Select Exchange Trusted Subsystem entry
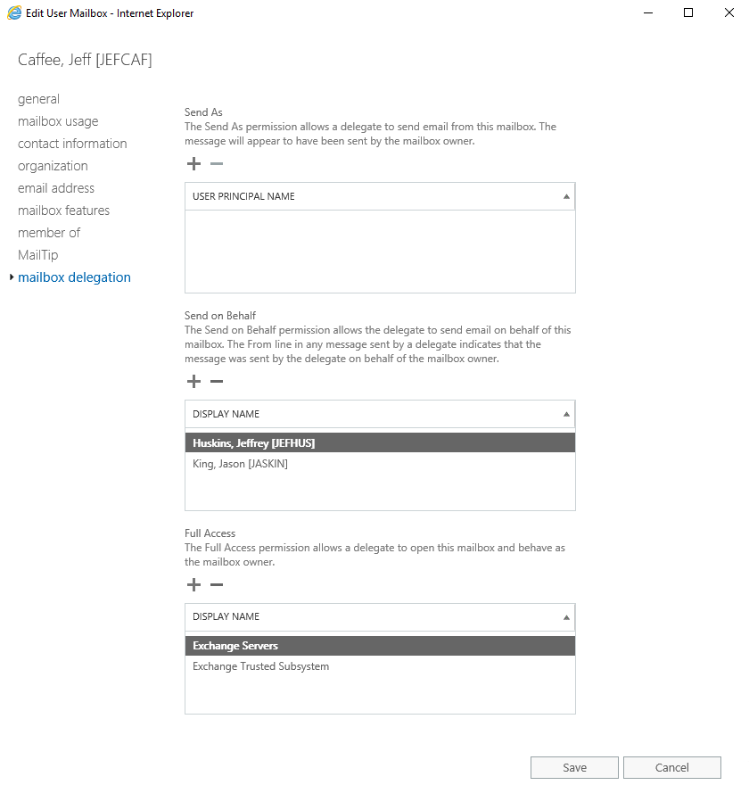This screenshot has width=749, height=785. (380, 667)
